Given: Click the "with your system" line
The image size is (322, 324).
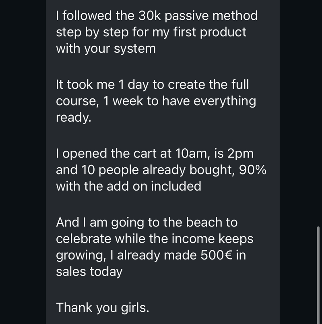Looking at the screenshot, I should pyautogui.click(x=105, y=49).
